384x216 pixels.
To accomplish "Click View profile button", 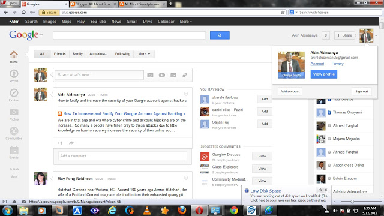I will (x=324, y=74).
